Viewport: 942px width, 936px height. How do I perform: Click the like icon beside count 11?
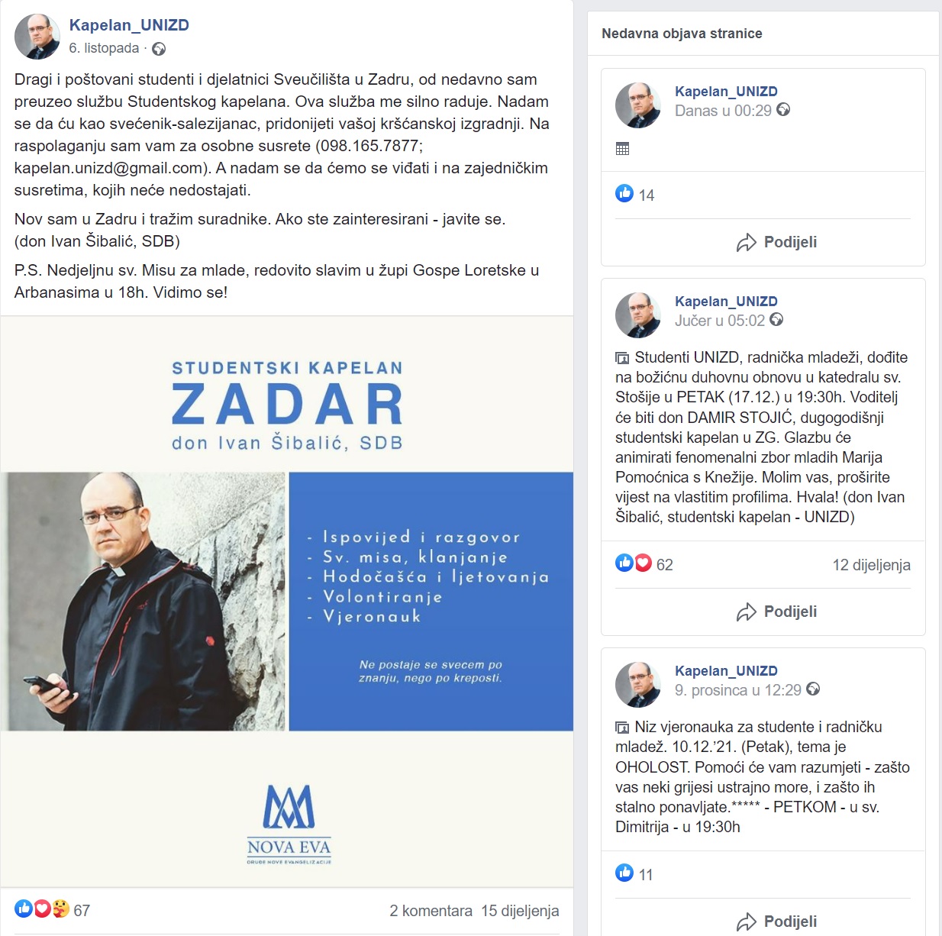click(624, 873)
